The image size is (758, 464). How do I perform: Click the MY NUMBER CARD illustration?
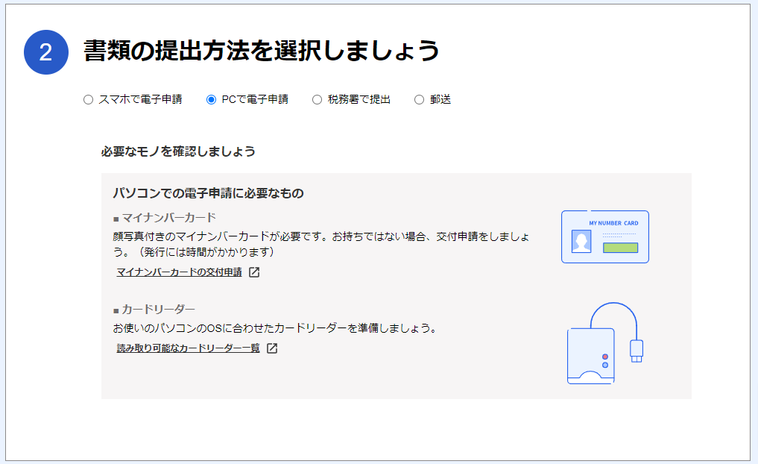tap(604, 236)
